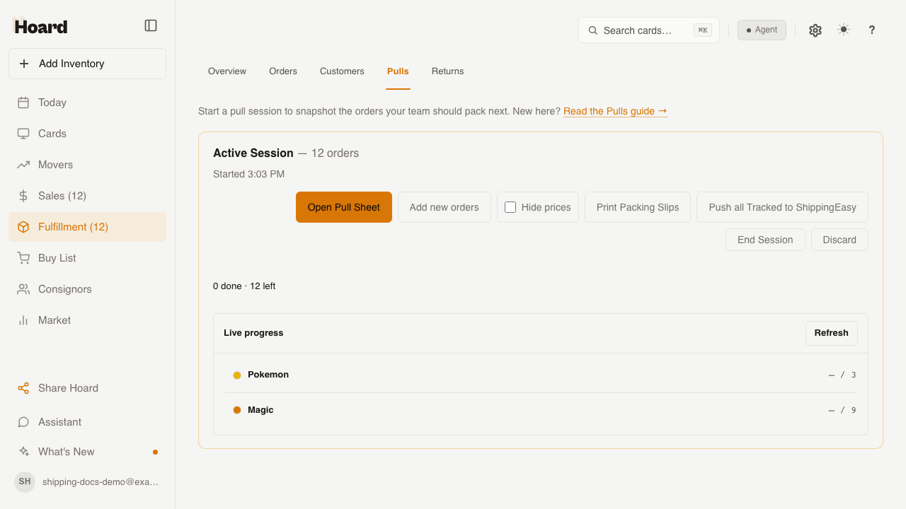This screenshot has width=906, height=509.
Task: Click Push all Tracked to ShippingEasy
Action: coord(783,207)
